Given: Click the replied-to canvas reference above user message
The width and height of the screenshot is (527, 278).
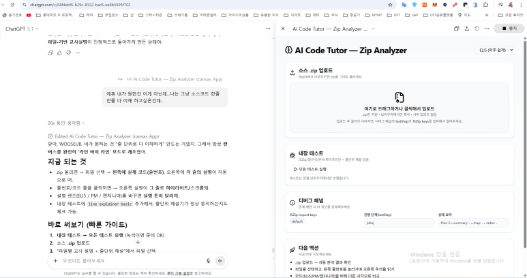Looking at the screenshot, I should pyautogui.click(x=170, y=79).
